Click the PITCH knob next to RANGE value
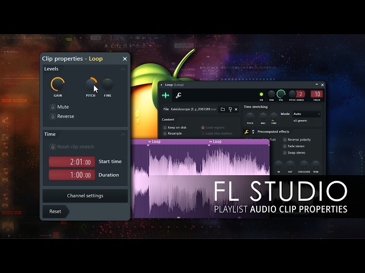The width and height of the screenshot is (365, 273). [292, 94]
